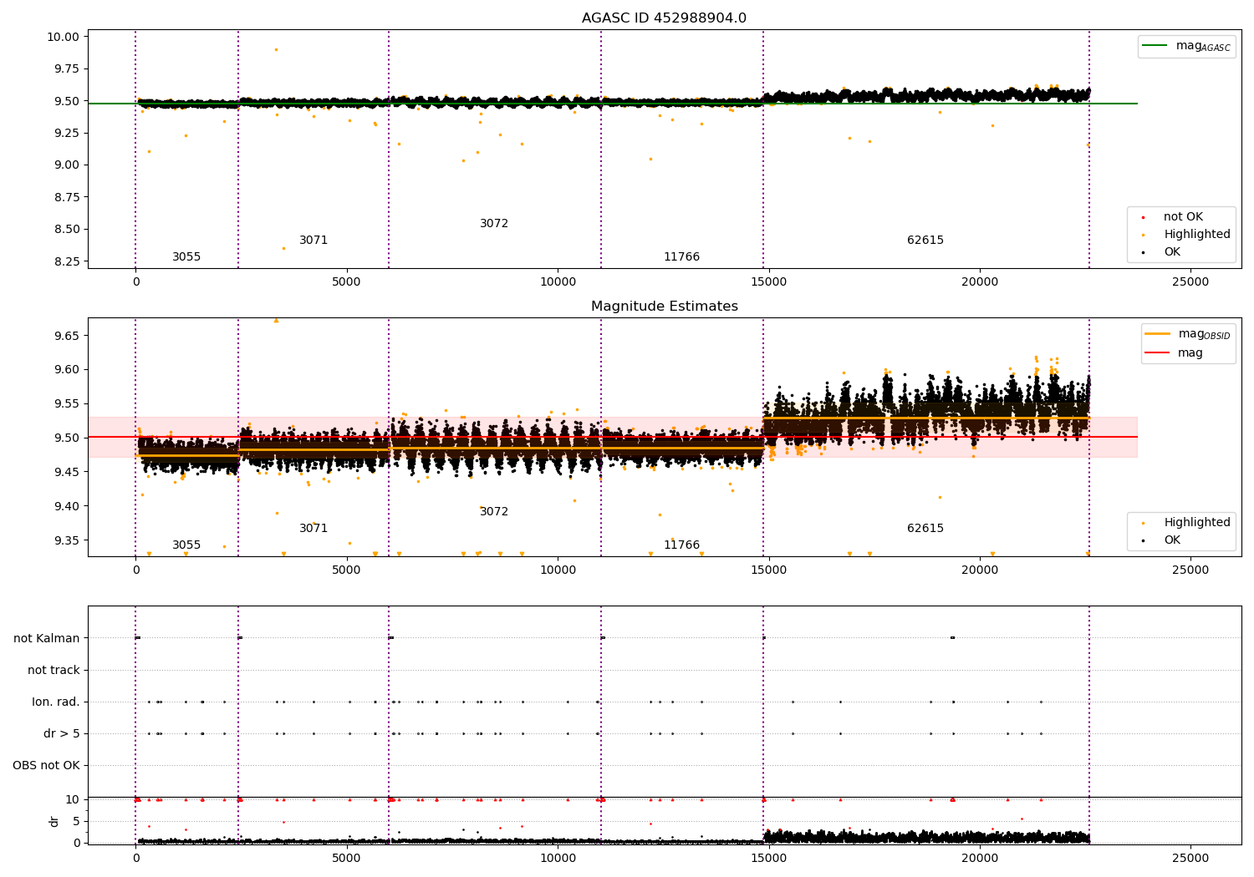Image resolution: width=1254 pixels, height=877 pixels.
Task: Select 'Highlighted' in Magnitude Estimates legend
Action: point(1197,523)
